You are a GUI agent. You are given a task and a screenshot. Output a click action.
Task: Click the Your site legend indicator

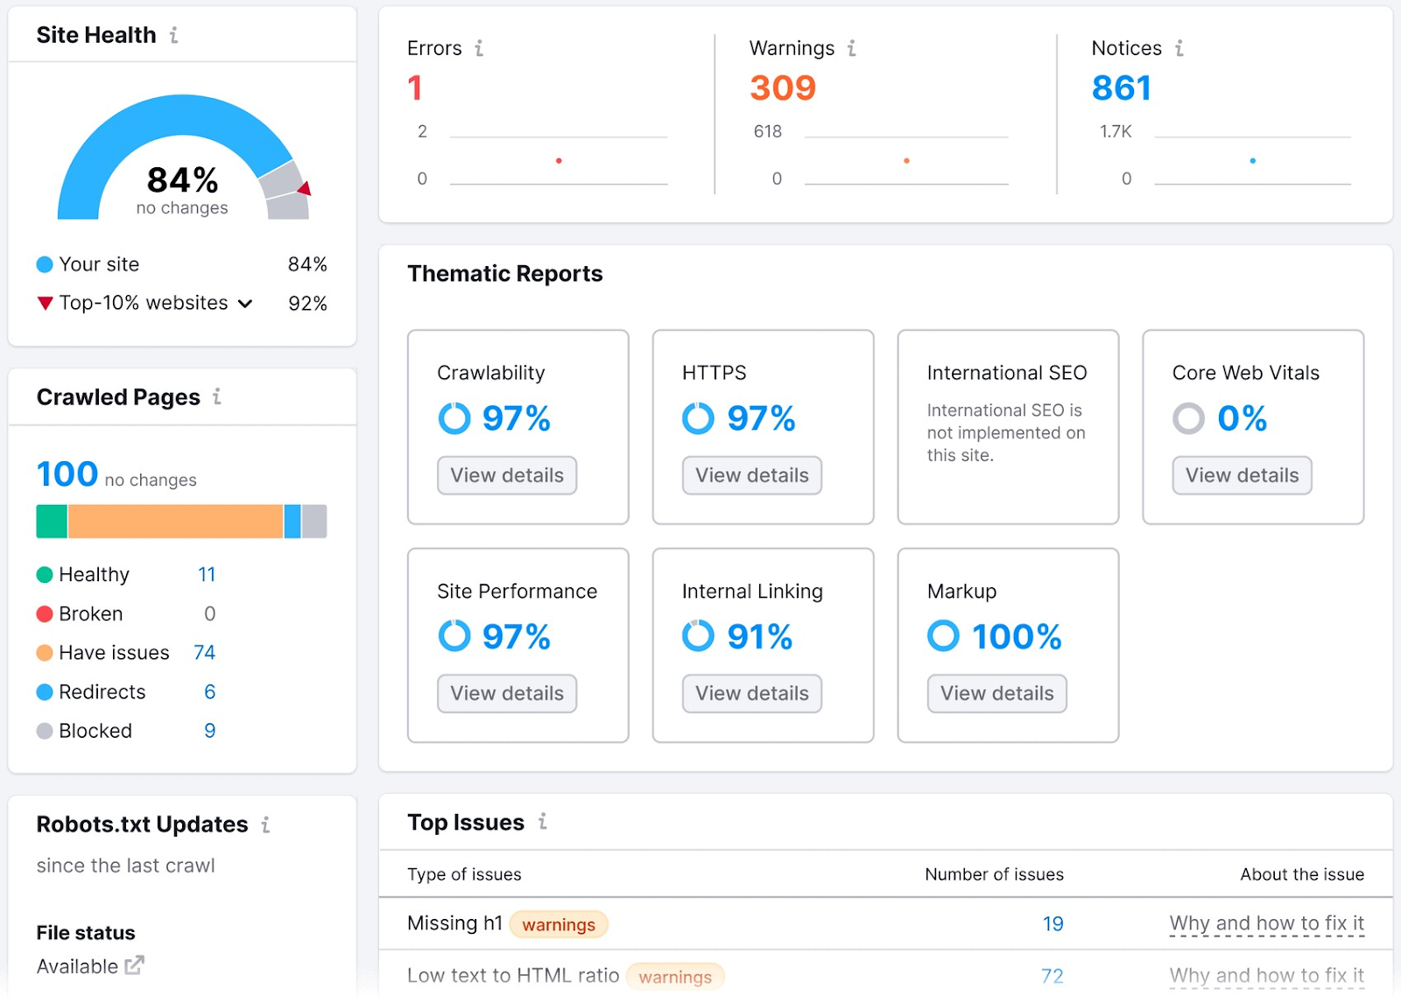pos(43,264)
